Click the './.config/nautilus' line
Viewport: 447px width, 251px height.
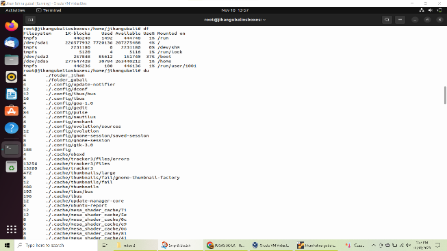(x=71, y=117)
